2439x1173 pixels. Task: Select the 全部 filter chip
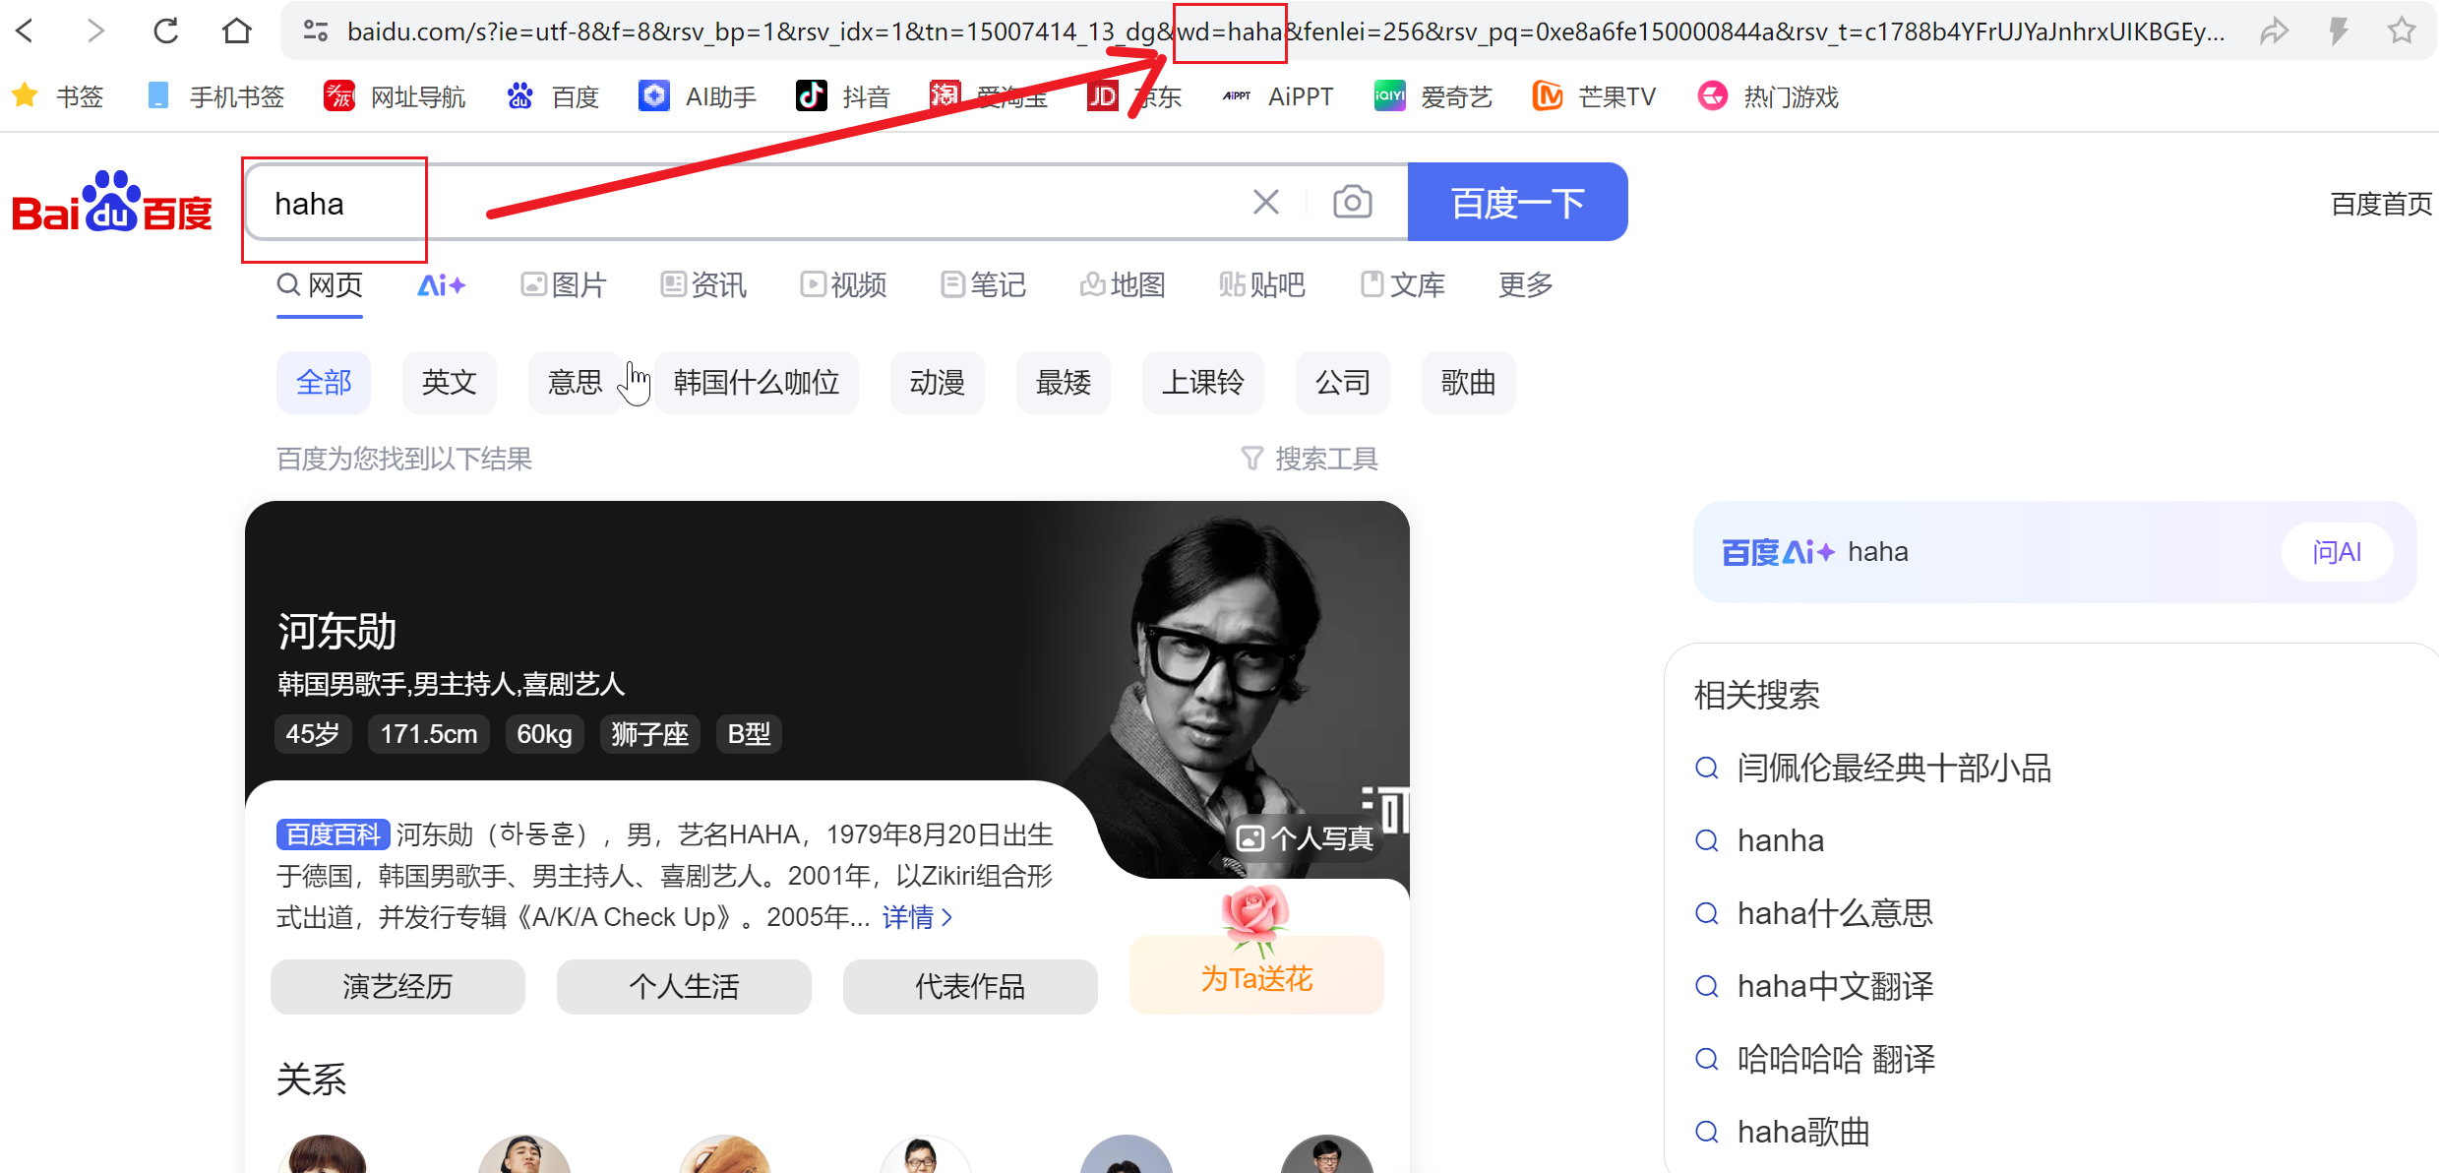[x=324, y=382]
